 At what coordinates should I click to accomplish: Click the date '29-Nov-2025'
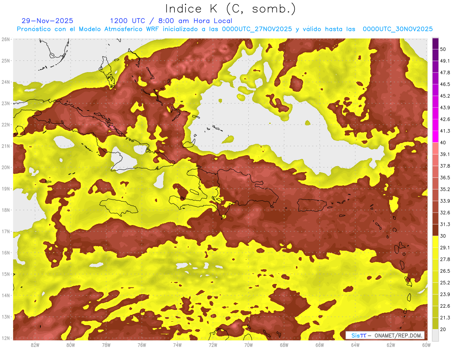(x=48, y=21)
